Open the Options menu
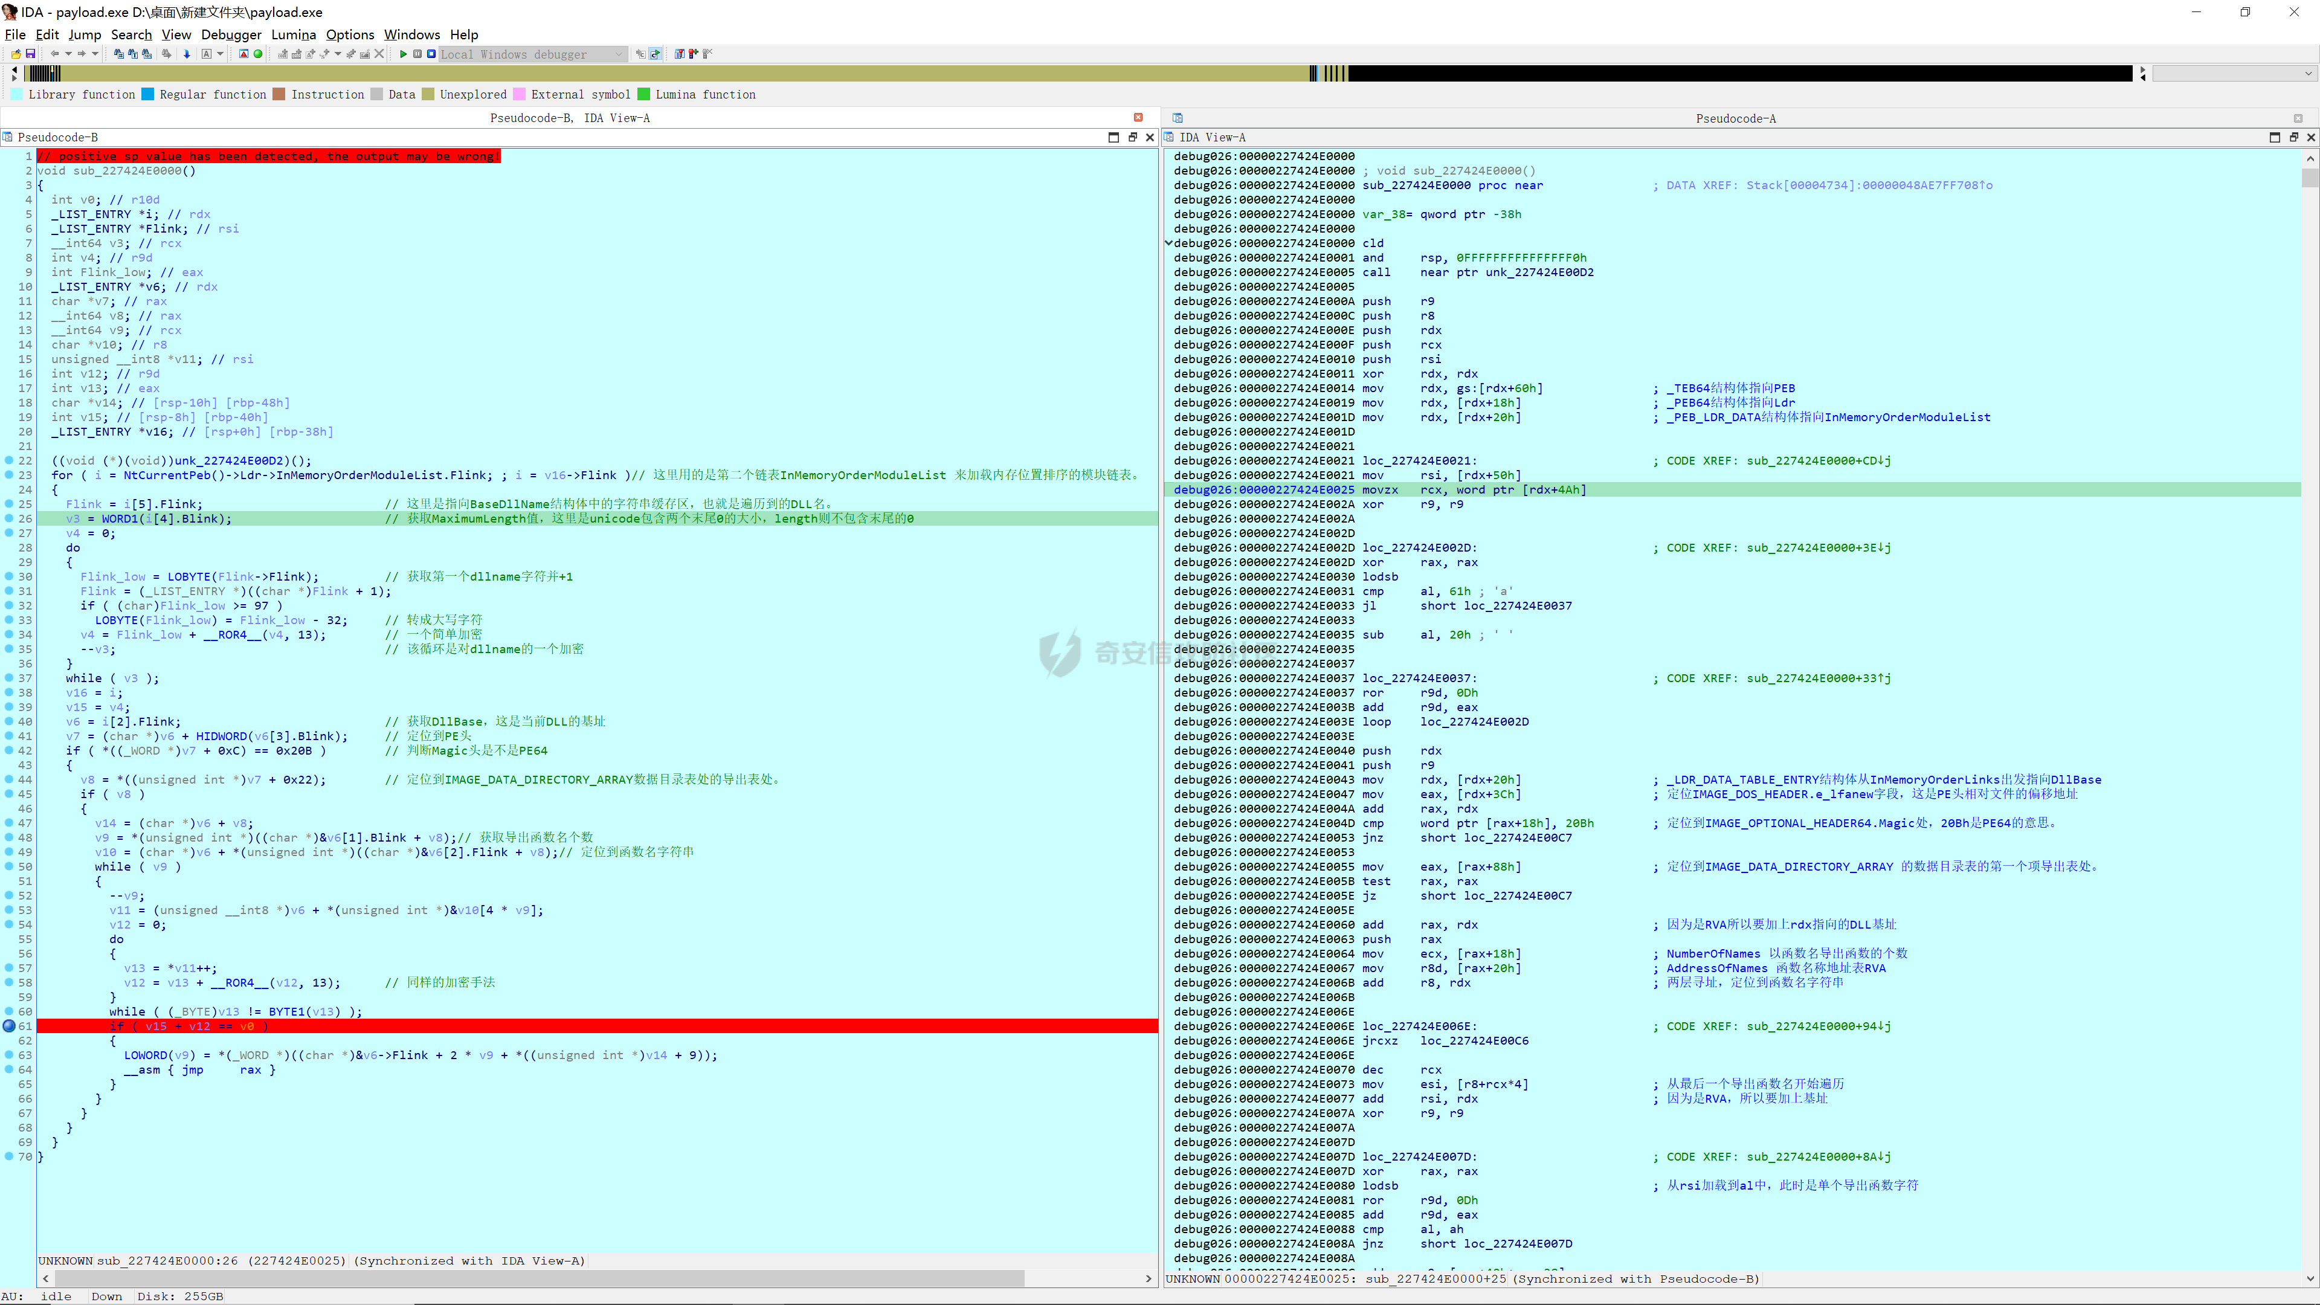The height and width of the screenshot is (1305, 2320). tap(350, 34)
